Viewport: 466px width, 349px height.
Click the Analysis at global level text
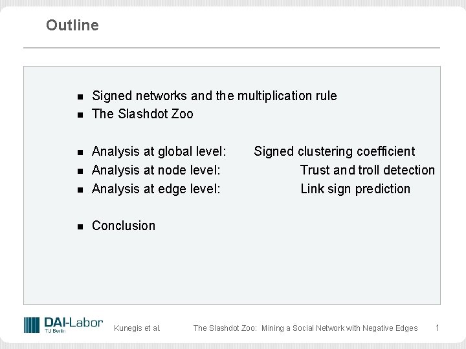159,151
